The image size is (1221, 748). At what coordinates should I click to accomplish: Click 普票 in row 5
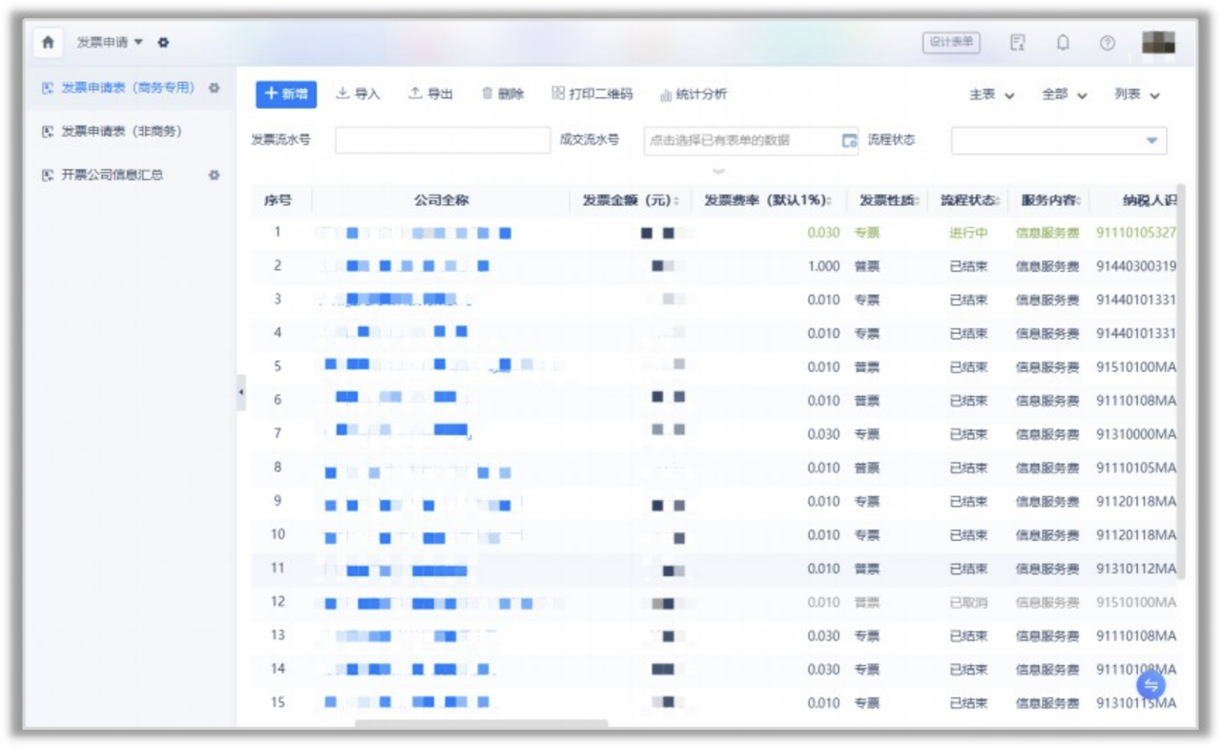(x=867, y=367)
